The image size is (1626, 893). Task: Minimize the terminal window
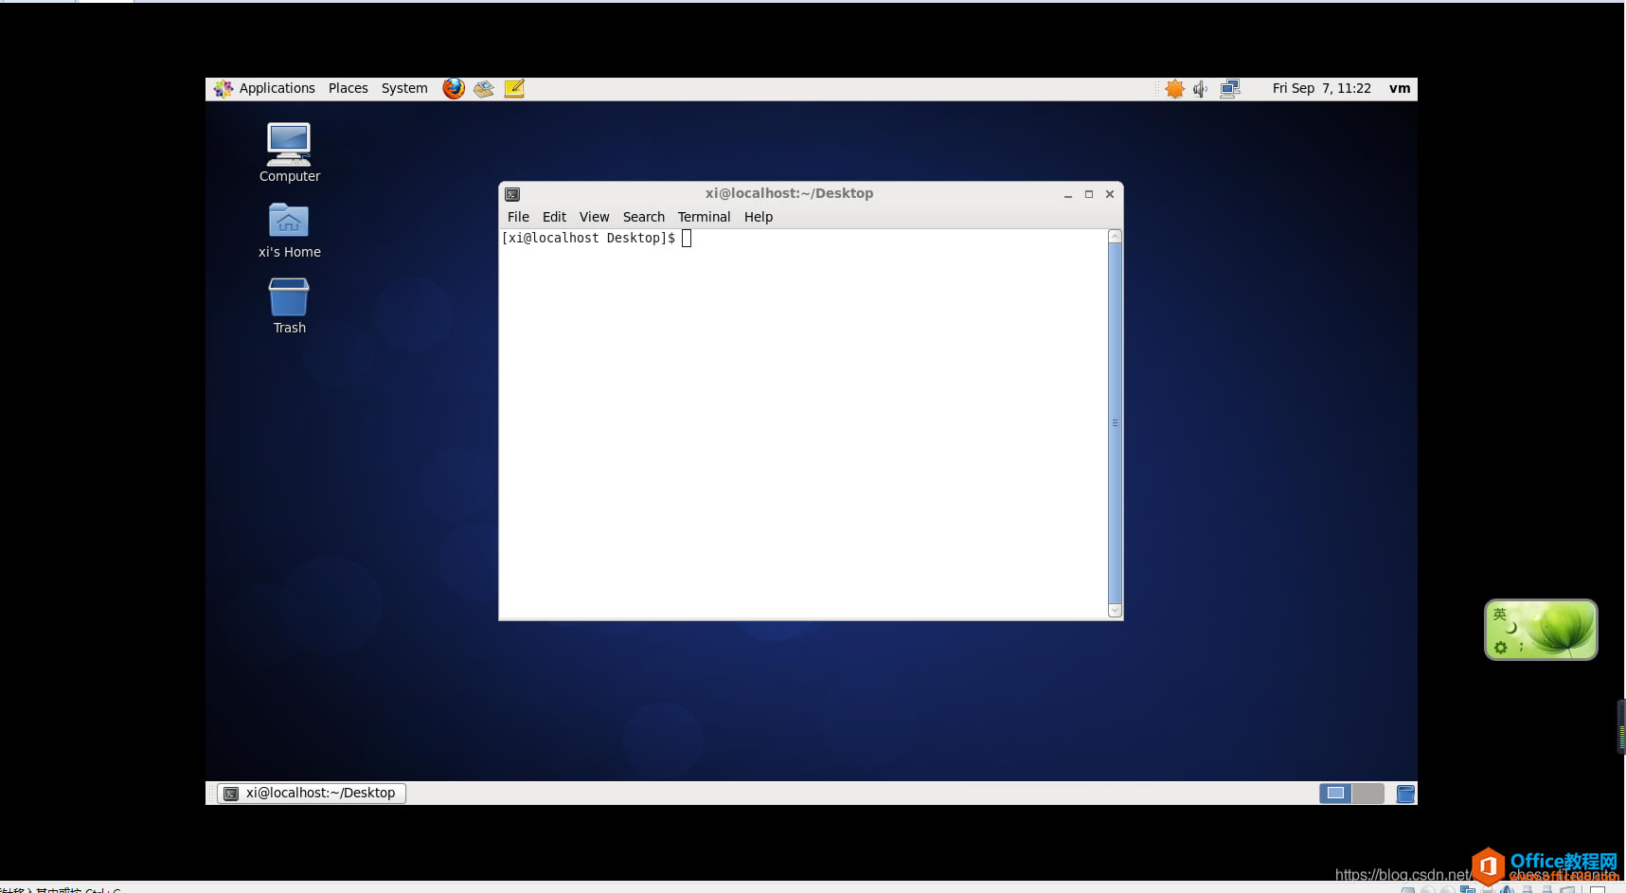(x=1068, y=194)
